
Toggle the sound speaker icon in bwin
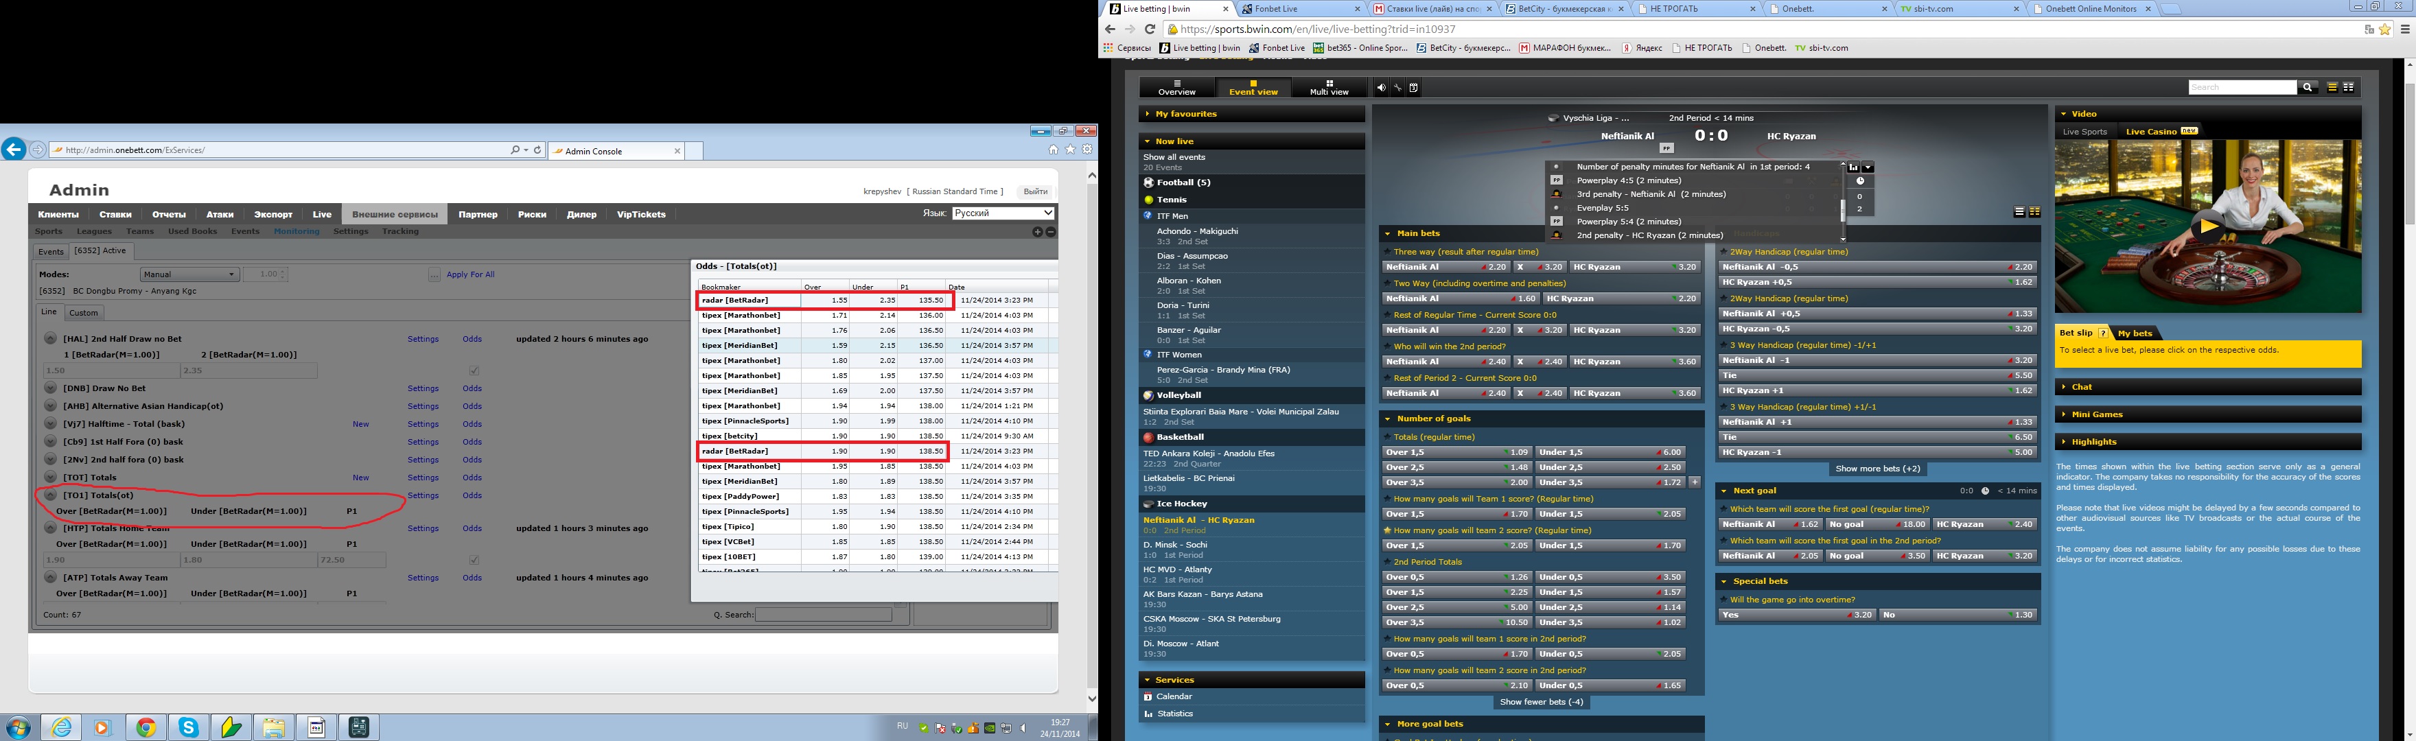pyautogui.click(x=1380, y=89)
